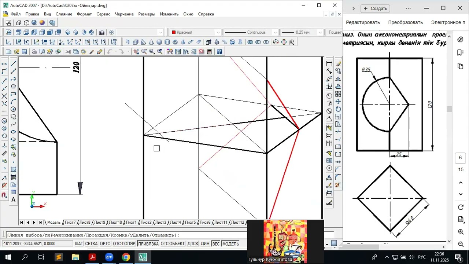The width and height of the screenshot is (469, 264).
Task: Open the 0.25 мм lineweight dropdown
Action: point(320,32)
